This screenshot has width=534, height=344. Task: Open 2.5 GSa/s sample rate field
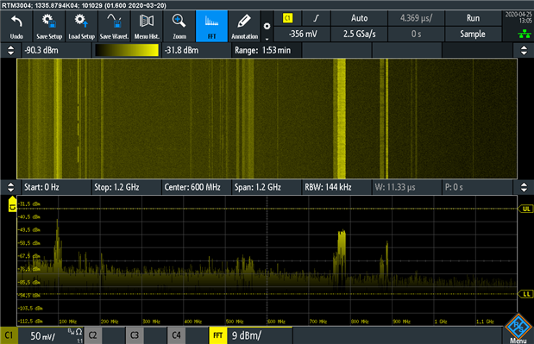pyautogui.click(x=359, y=34)
